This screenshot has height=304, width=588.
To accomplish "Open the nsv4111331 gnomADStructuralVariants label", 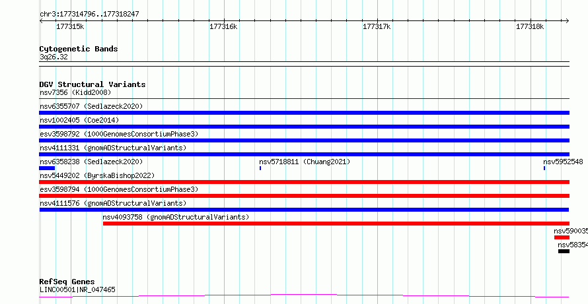I will pos(113,148).
